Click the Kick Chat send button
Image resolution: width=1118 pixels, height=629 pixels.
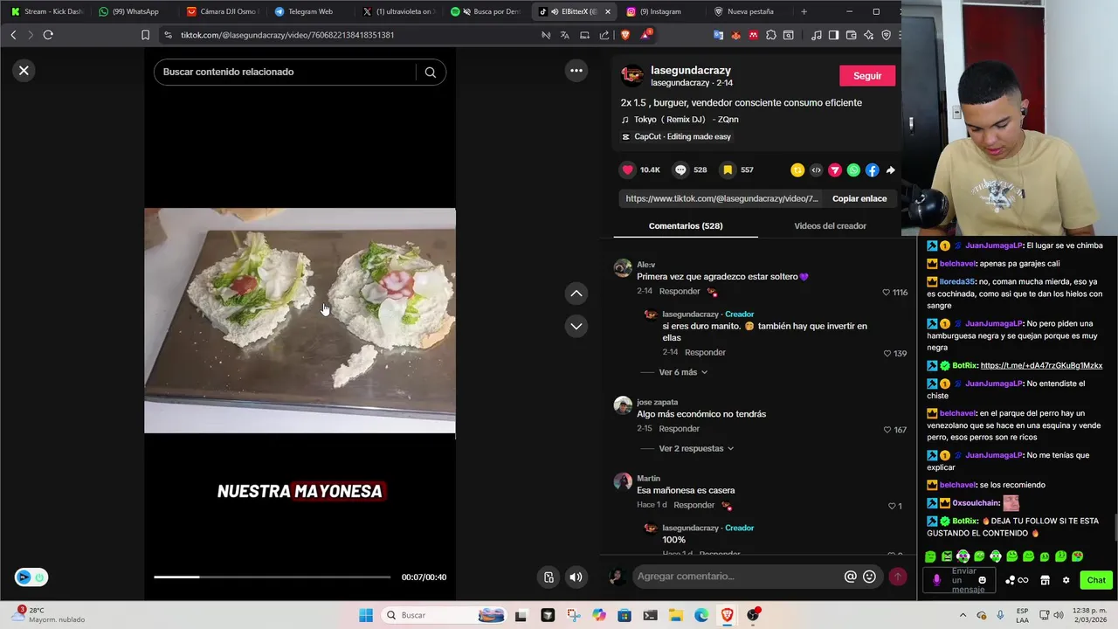[x=1096, y=580]
